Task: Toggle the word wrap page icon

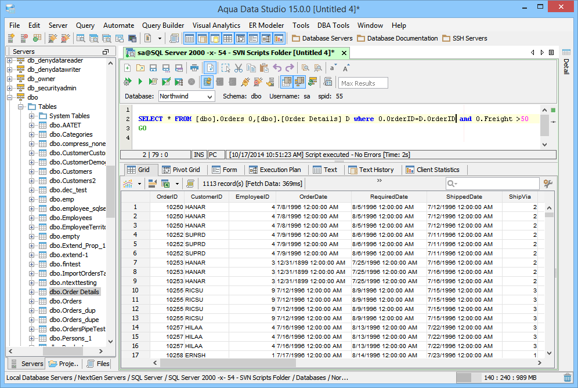Action: pos(209,68)
